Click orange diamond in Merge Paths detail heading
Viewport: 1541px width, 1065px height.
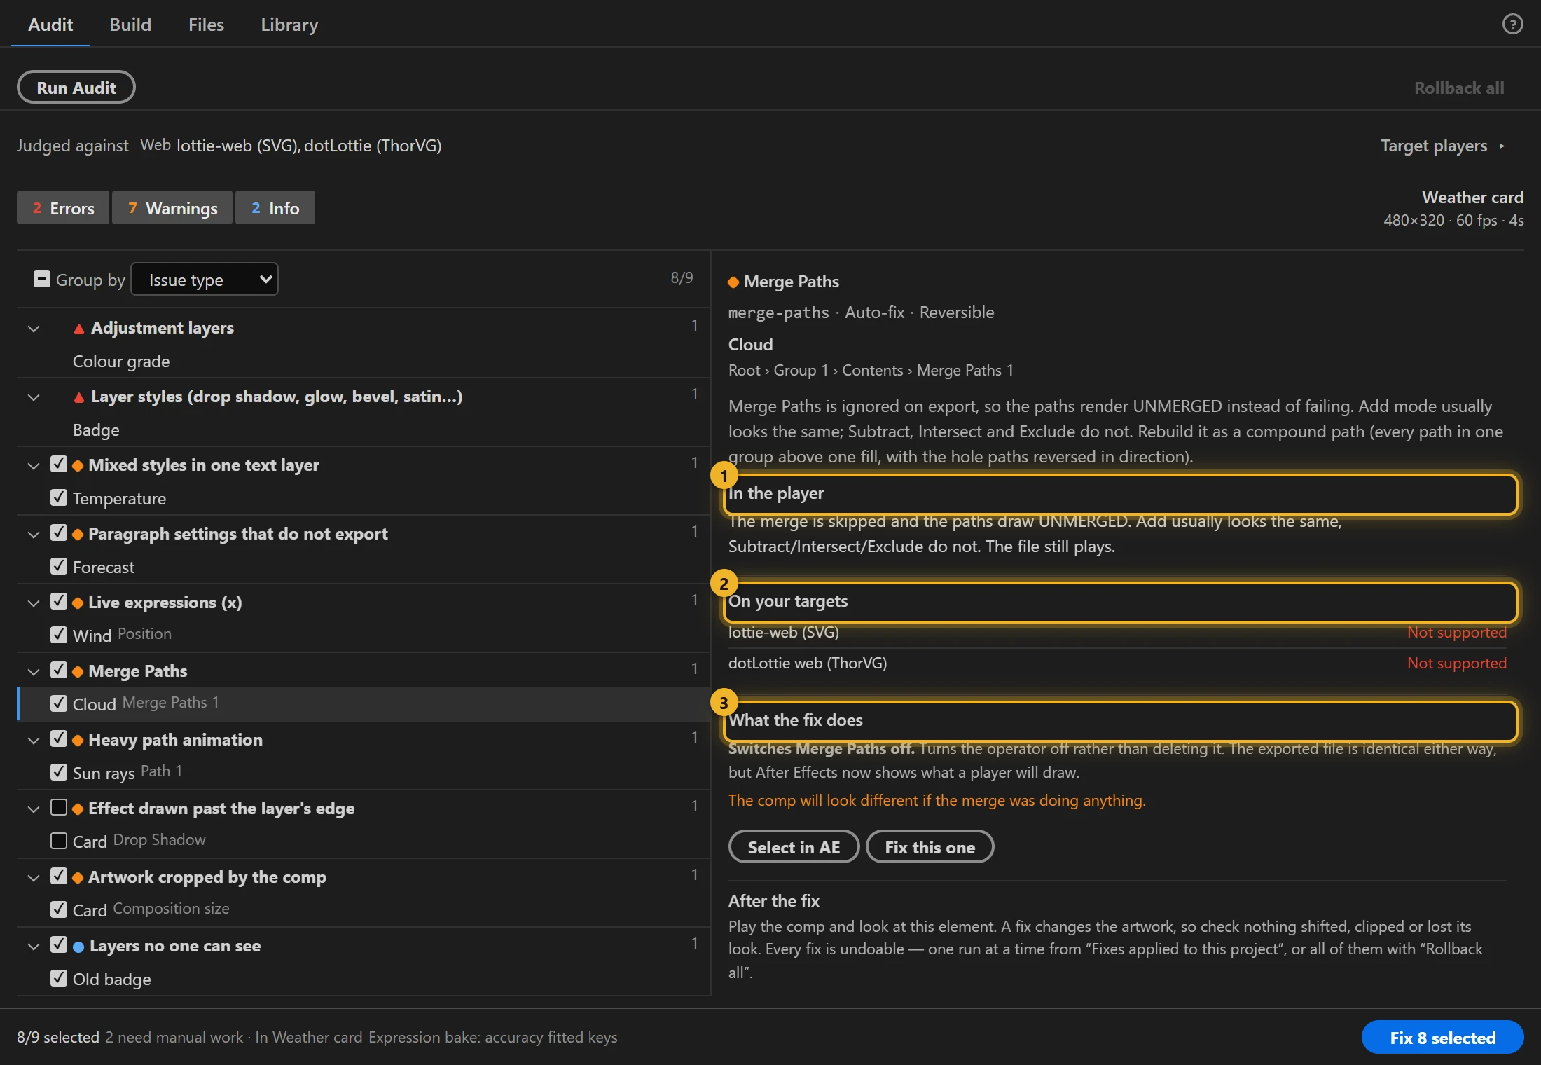733,282
